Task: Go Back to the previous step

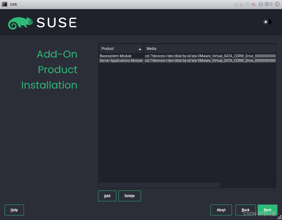Action: [245, 210]
